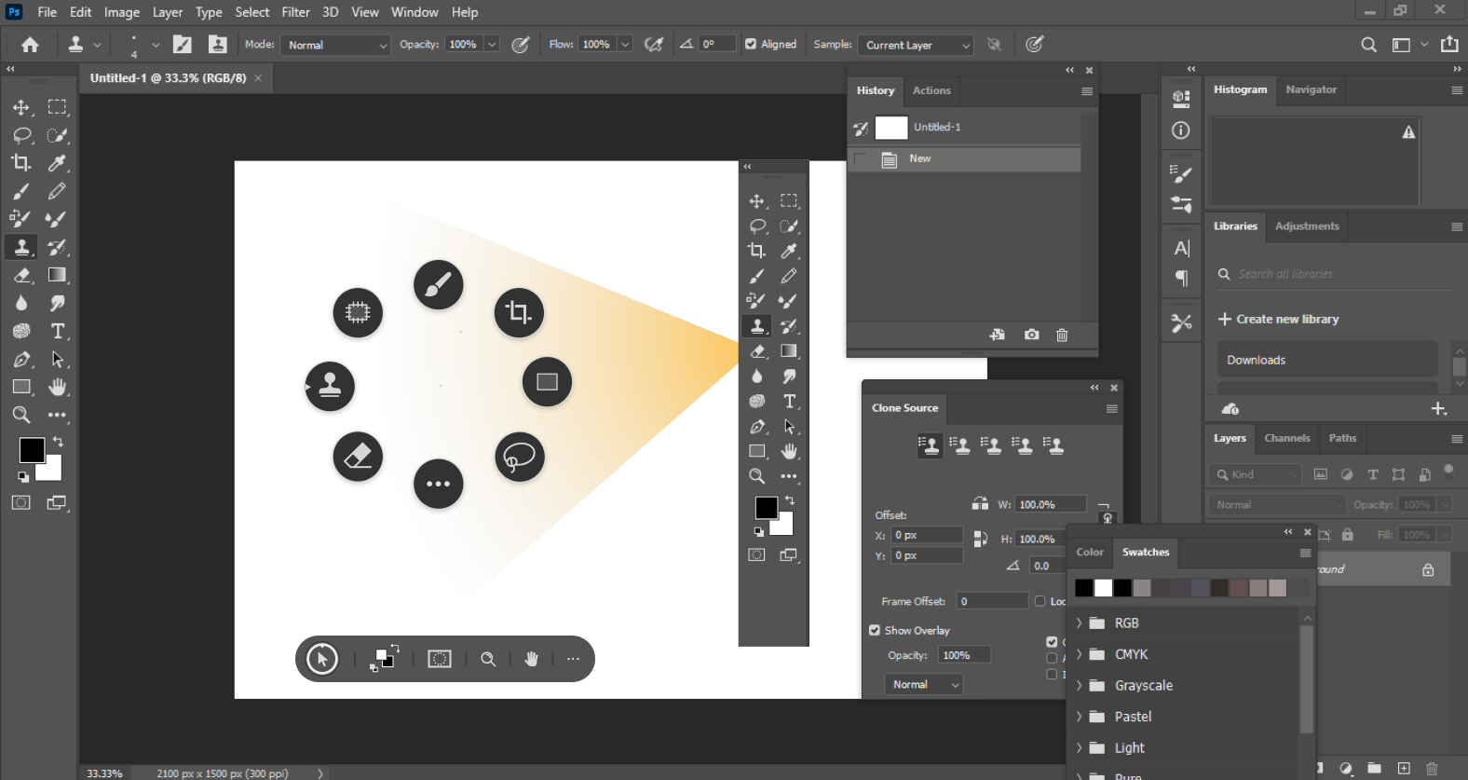
Task: Open the Kind filter dropdown in Layers
Action: click(1256, 474)
